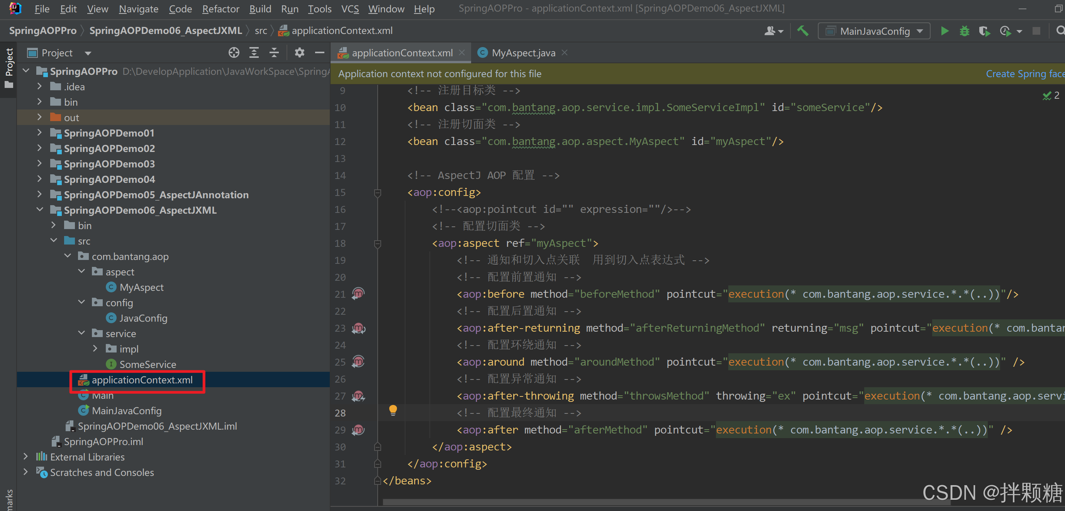
Task: Click the Collapse All icon in Project panel
Action: pyautogui.click(x=274, y=53)
